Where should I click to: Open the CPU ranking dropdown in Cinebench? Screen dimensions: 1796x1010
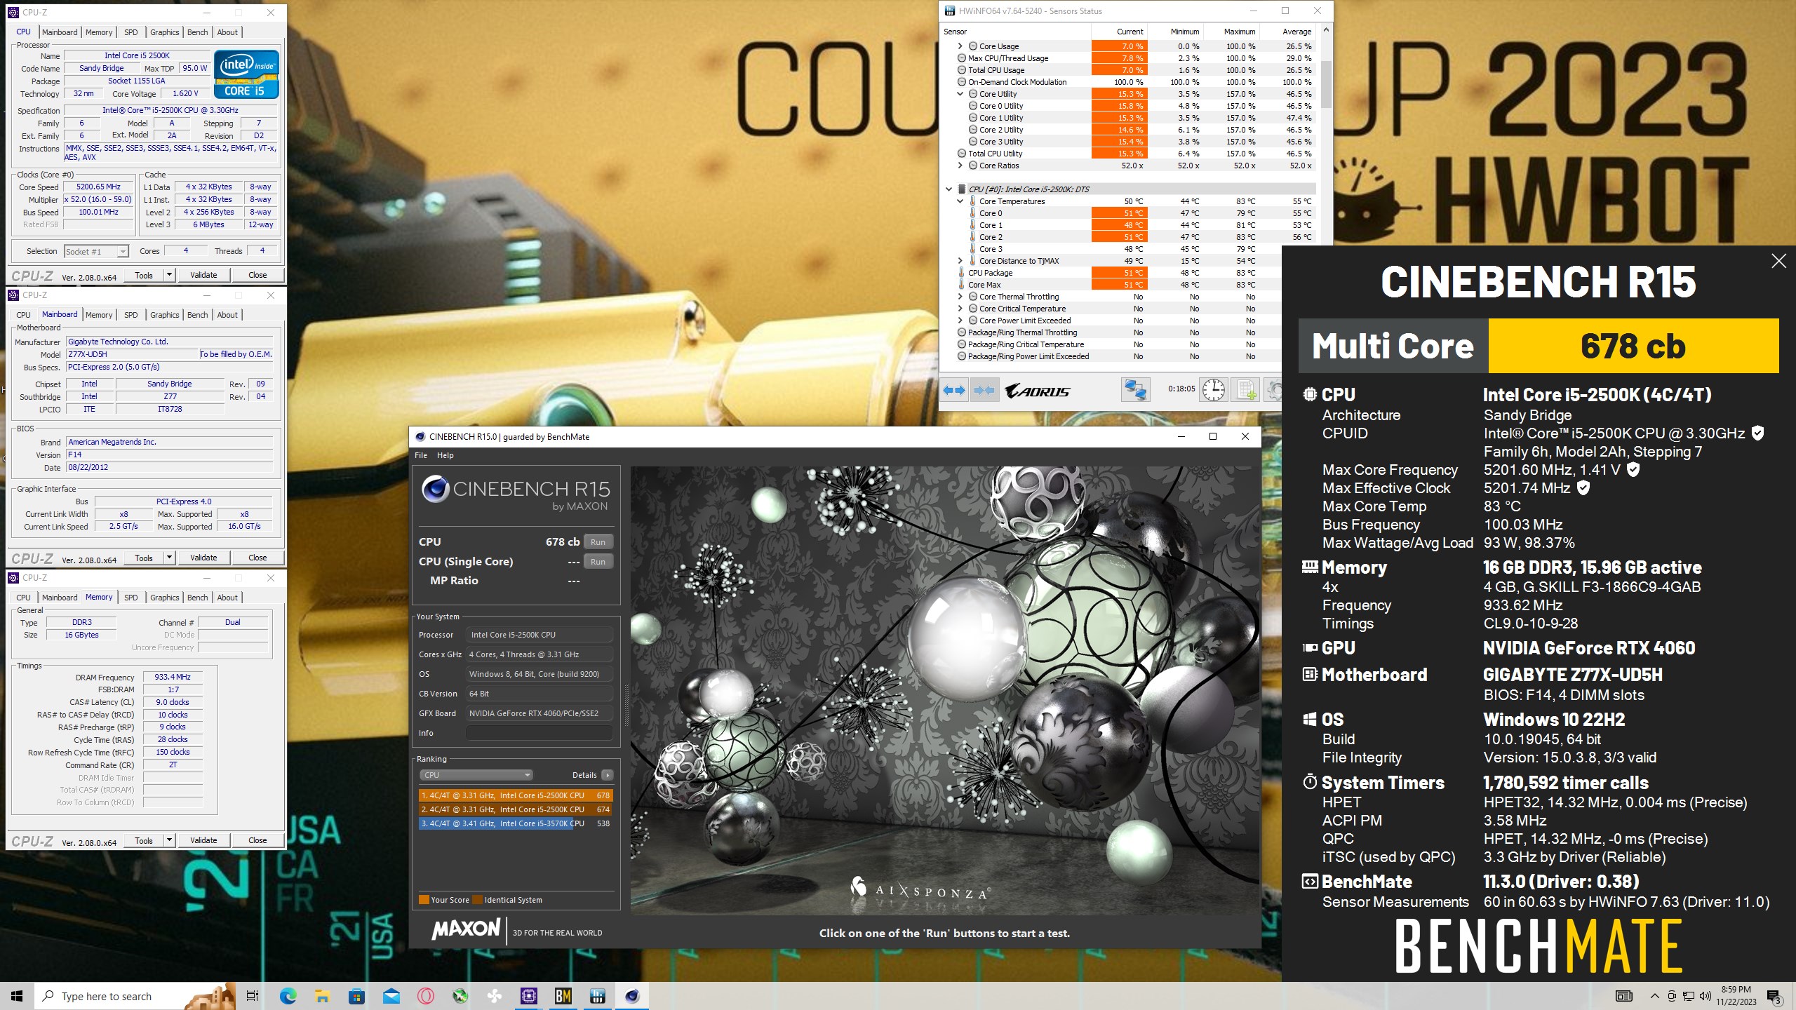point(476,775)
